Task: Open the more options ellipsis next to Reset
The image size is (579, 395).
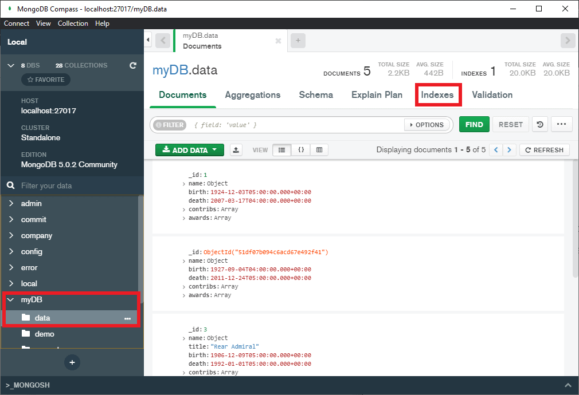Action: 561,124
